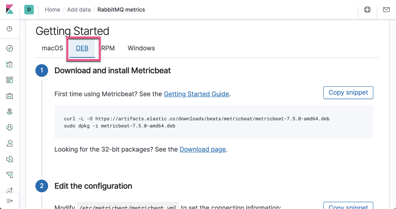396x209 pixels.
Task: Open Visualize chart icon in sidebar
Action: point(10,64)
